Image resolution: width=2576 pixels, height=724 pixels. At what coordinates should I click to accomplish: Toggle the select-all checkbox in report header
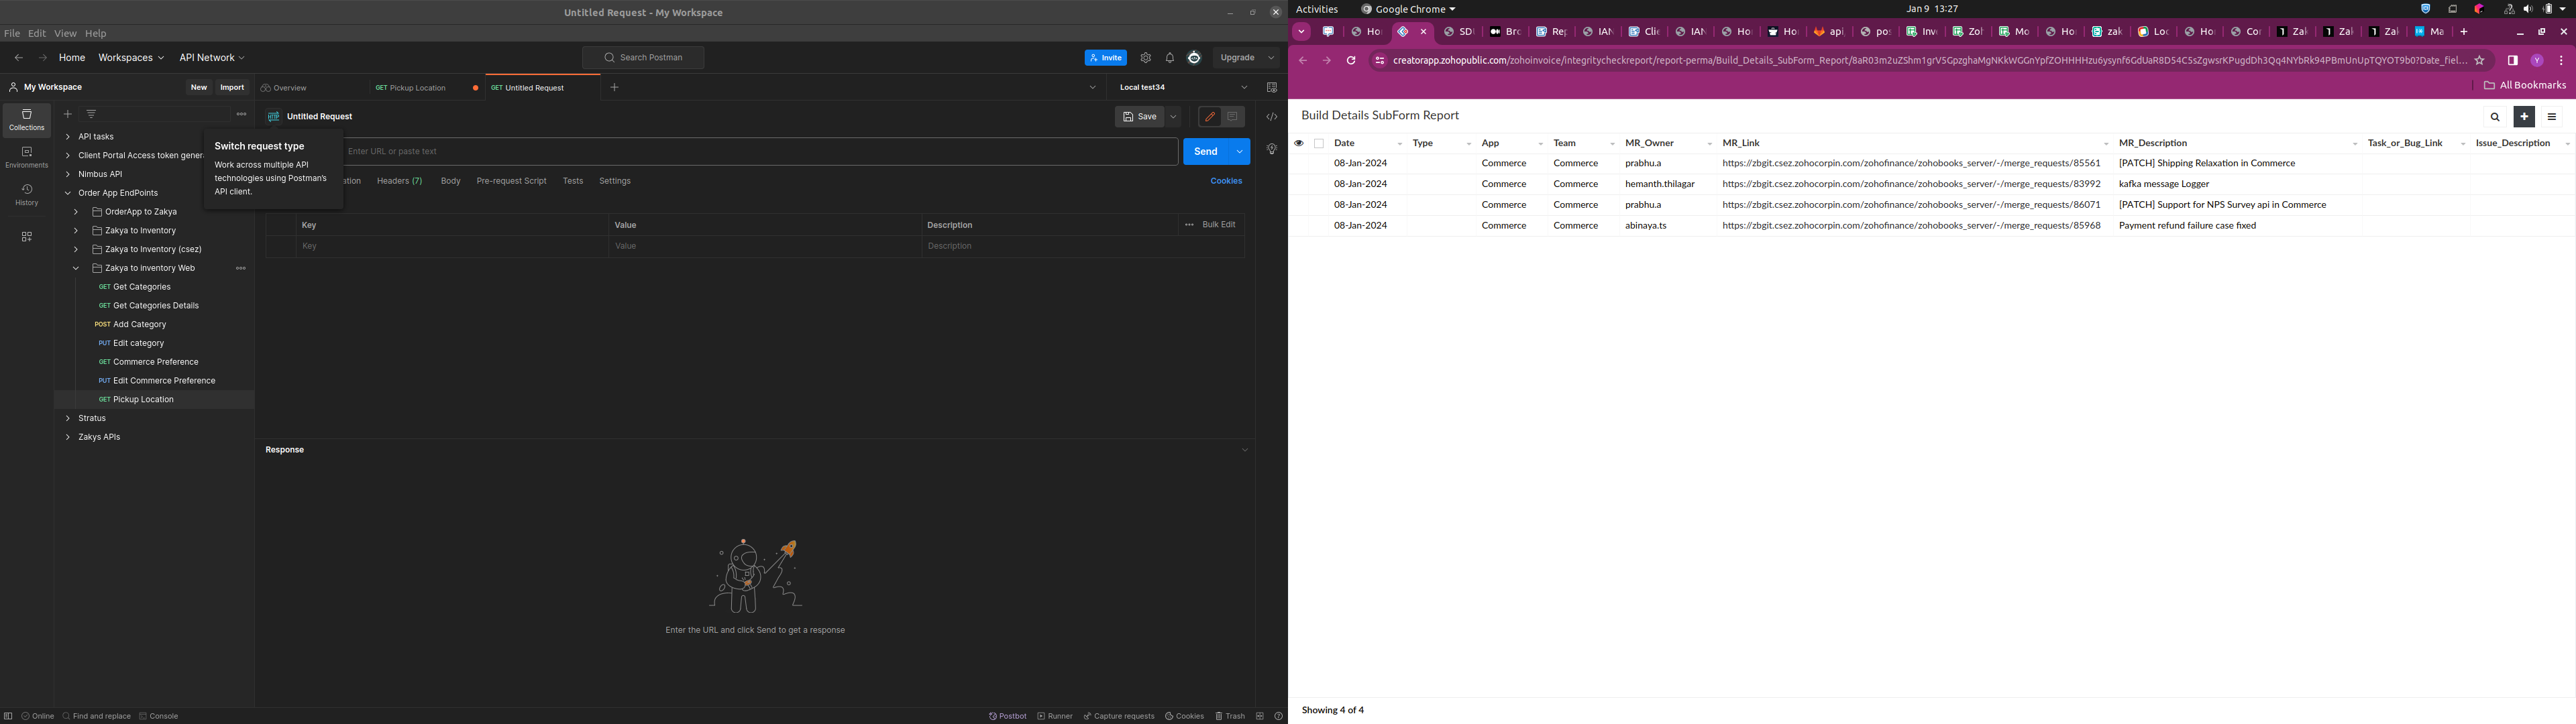[1318, 144]
